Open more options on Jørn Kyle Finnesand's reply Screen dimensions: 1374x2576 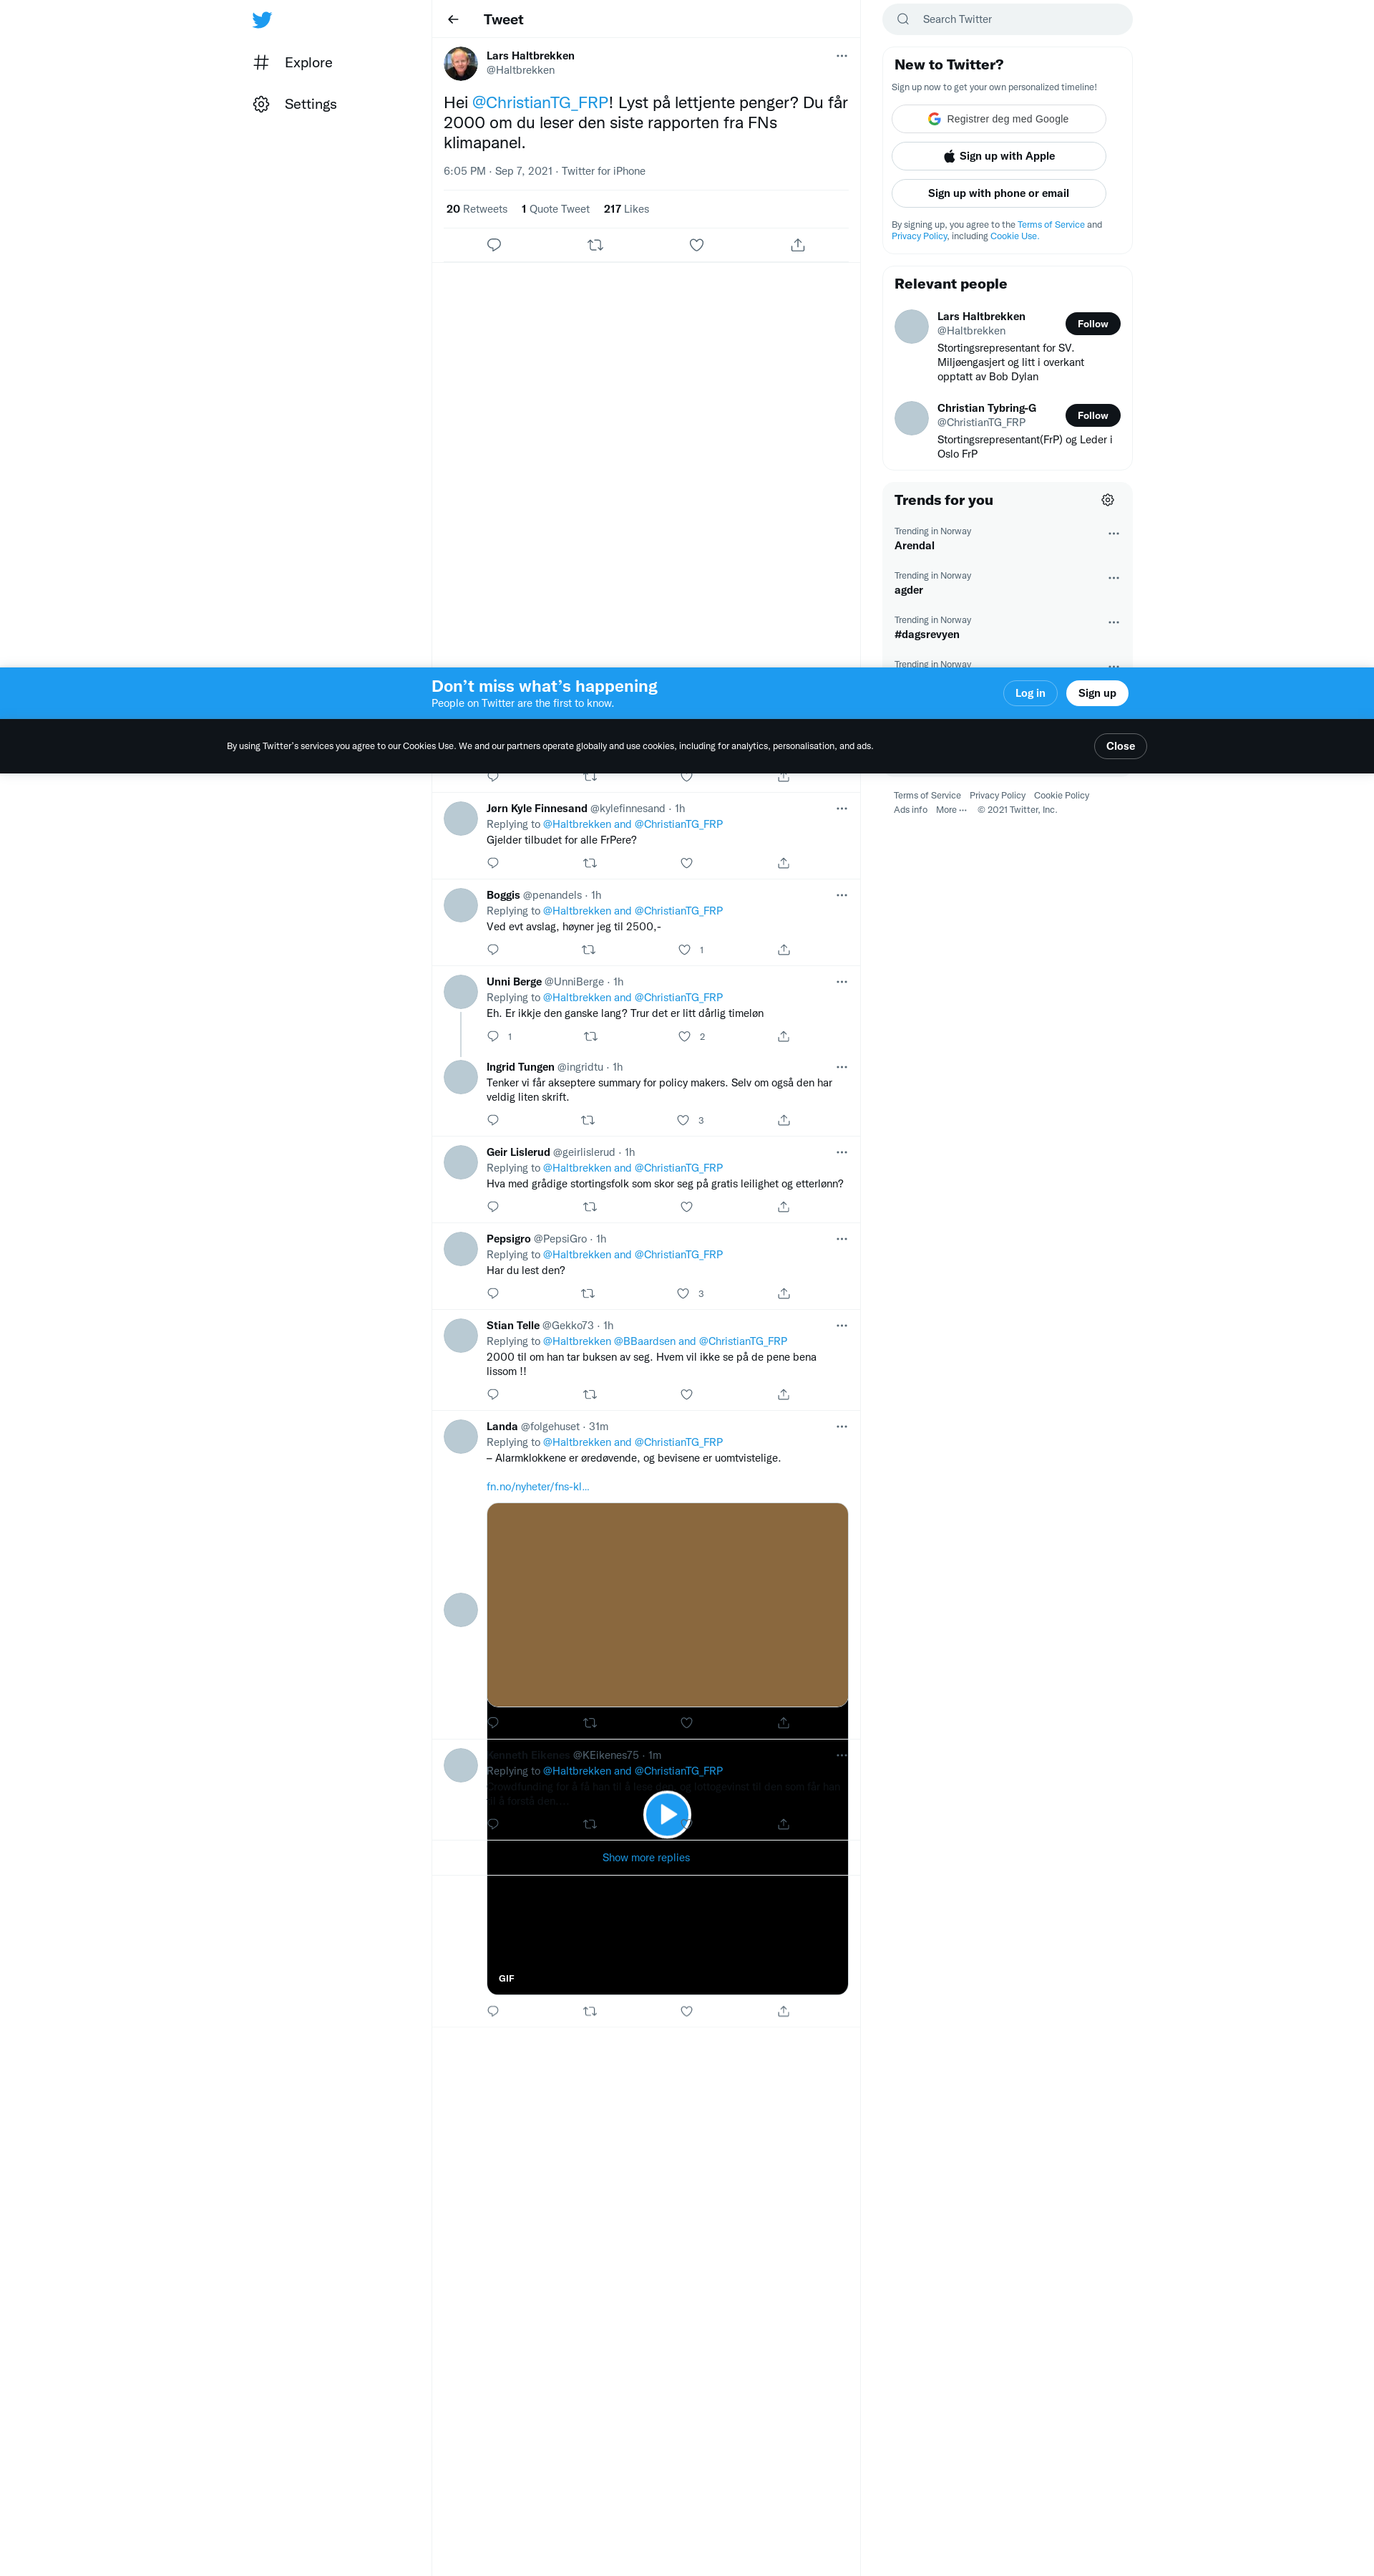pos(842,808)
